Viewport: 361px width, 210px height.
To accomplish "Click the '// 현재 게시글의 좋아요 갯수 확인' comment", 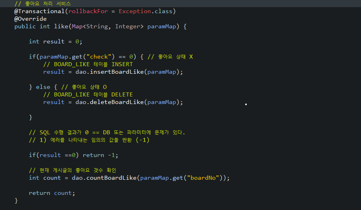I will tap(73, 171).
